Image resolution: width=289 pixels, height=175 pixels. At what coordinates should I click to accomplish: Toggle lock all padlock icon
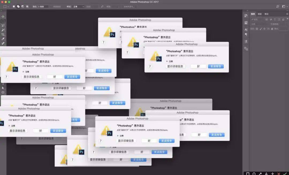coord(272,29)
